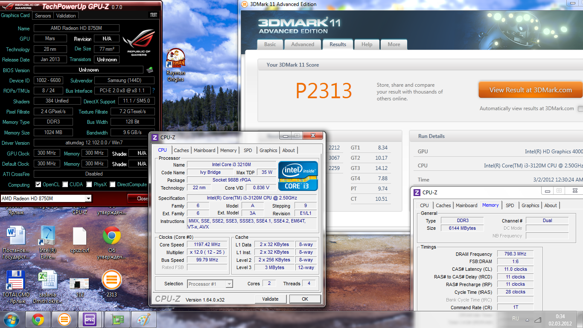The width and height of the screenshot is (583, 328).
Task: Open Mainboard tab in second CPU-Z window
Action: coord(466,205)
